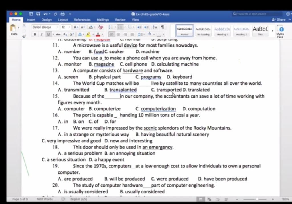Toggle Align Left
292x204 pixels.
click(x=111, y=34)
